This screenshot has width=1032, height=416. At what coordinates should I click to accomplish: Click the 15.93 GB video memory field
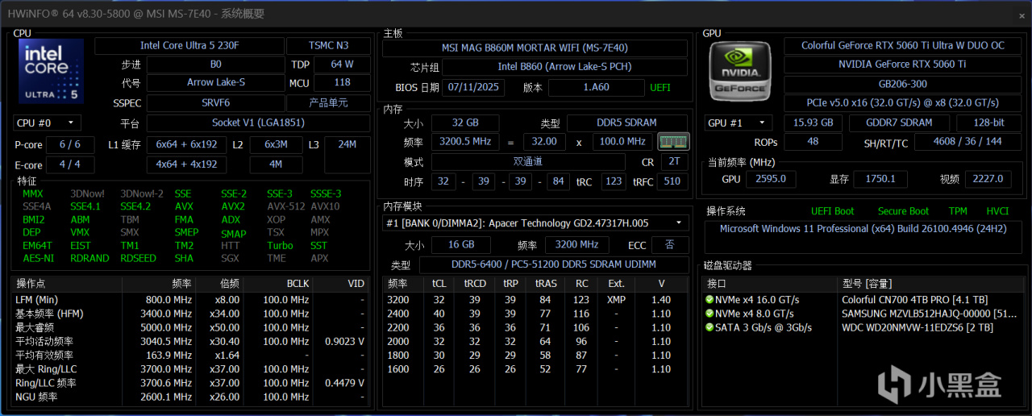[814, 123]
